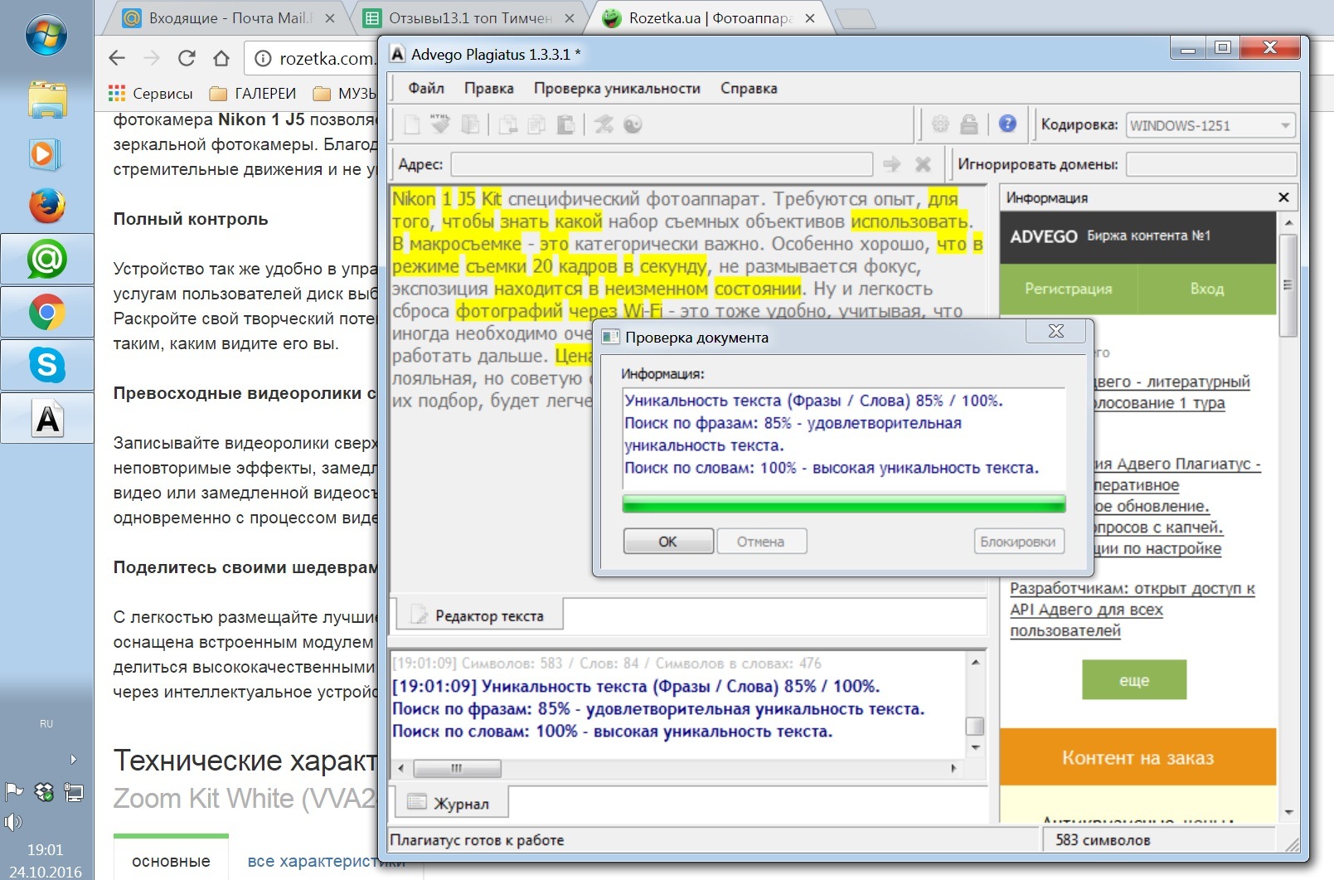Switch to Входящие Mail browser tab
1334x880 pixels.
tap(226, 18)
